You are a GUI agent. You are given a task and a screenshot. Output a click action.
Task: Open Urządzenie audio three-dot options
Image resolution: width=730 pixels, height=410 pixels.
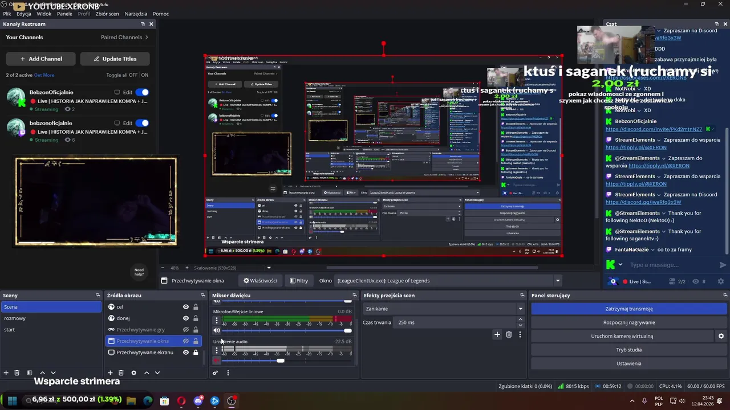[x=216, y=350]
